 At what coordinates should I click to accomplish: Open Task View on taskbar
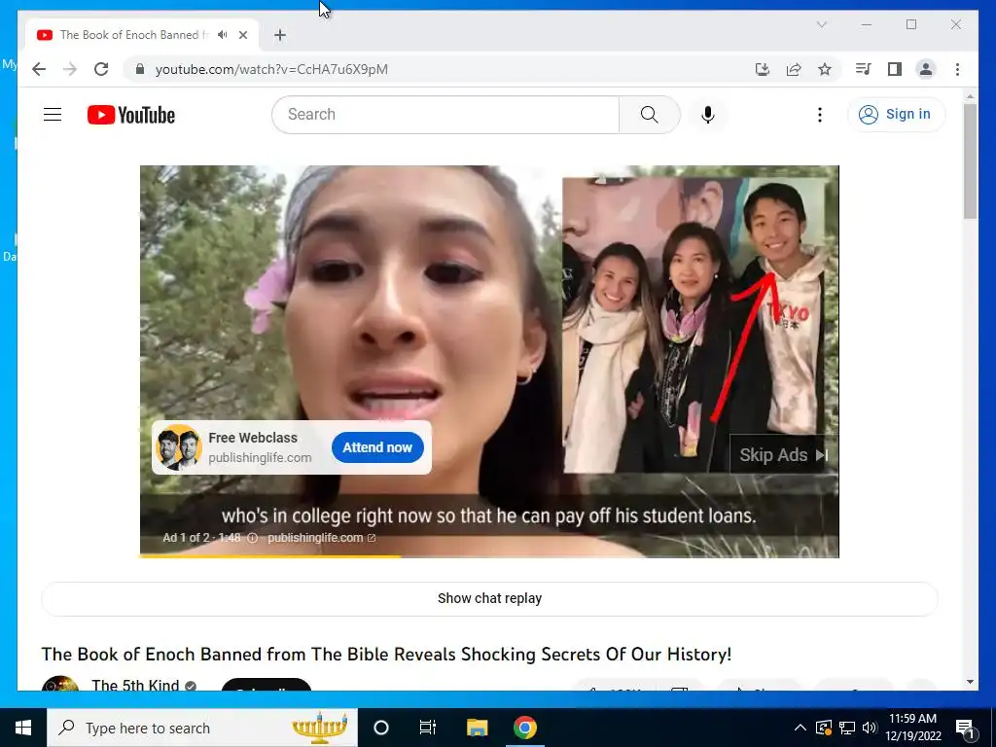tap(428, 728)
